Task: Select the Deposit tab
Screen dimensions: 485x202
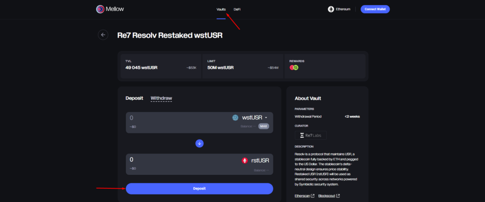Action: click(x=134, y=98)
